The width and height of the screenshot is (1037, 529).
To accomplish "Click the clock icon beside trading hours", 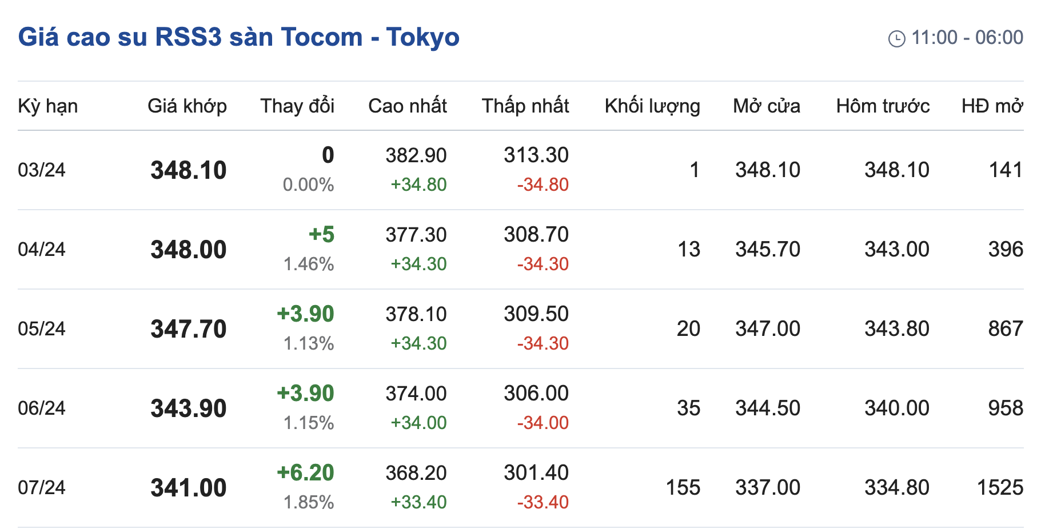I will click(x=896, y=39).
